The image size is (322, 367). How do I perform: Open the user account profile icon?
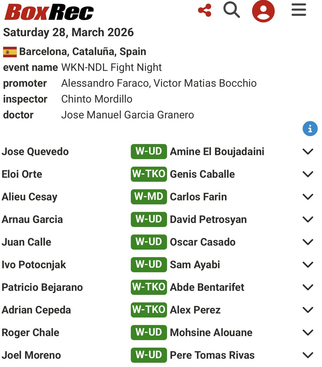(x=263, y=11)
